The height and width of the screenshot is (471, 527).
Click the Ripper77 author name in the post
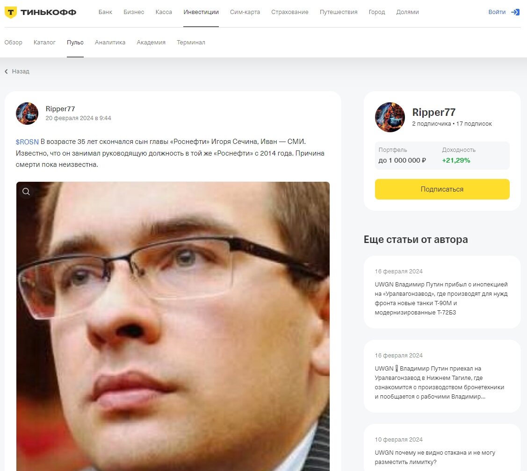60,109
